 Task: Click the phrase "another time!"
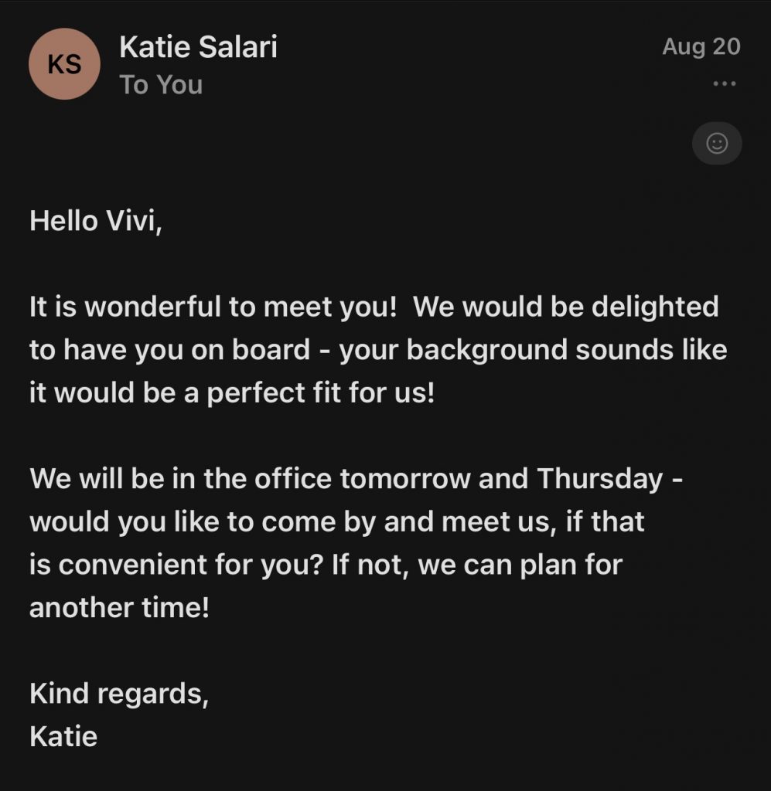pos(119,607)
